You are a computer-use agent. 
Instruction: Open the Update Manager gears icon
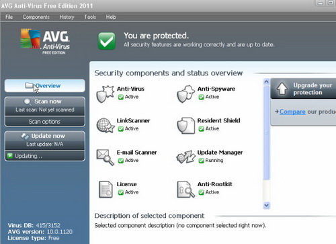[185, 157]
